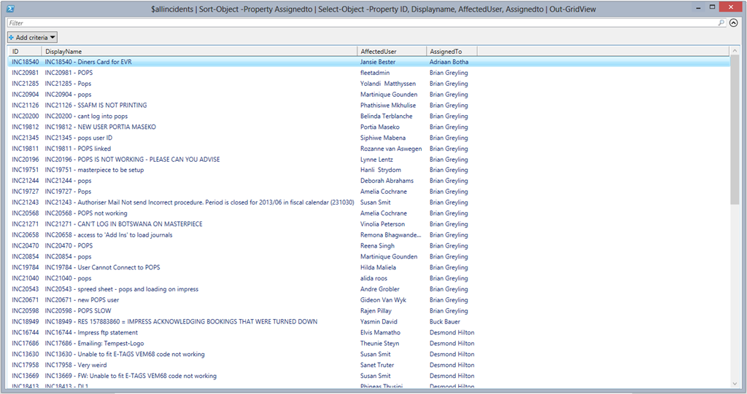This screenshot has height=394, width=747.
Task: Open the Add criteria dropdown
Action: [x=32, y=37]
